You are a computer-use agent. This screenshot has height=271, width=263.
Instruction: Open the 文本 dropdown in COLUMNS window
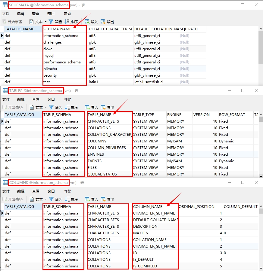46,199
